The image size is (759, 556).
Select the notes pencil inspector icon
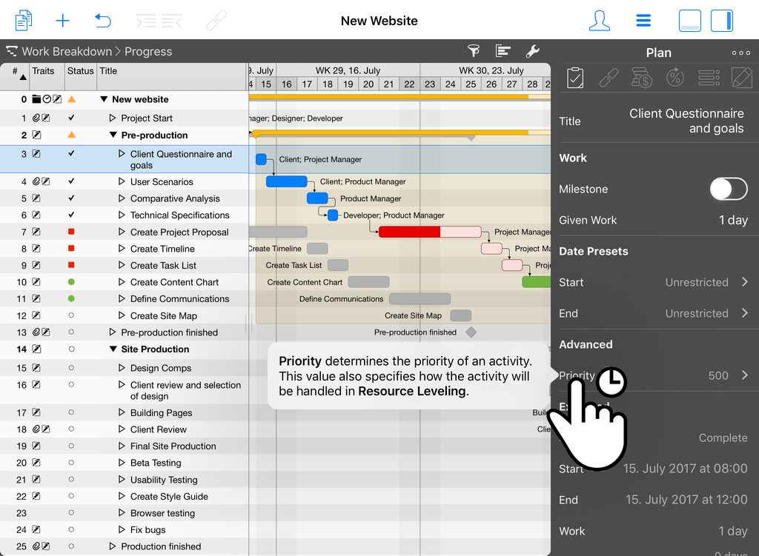pos(742,77)
